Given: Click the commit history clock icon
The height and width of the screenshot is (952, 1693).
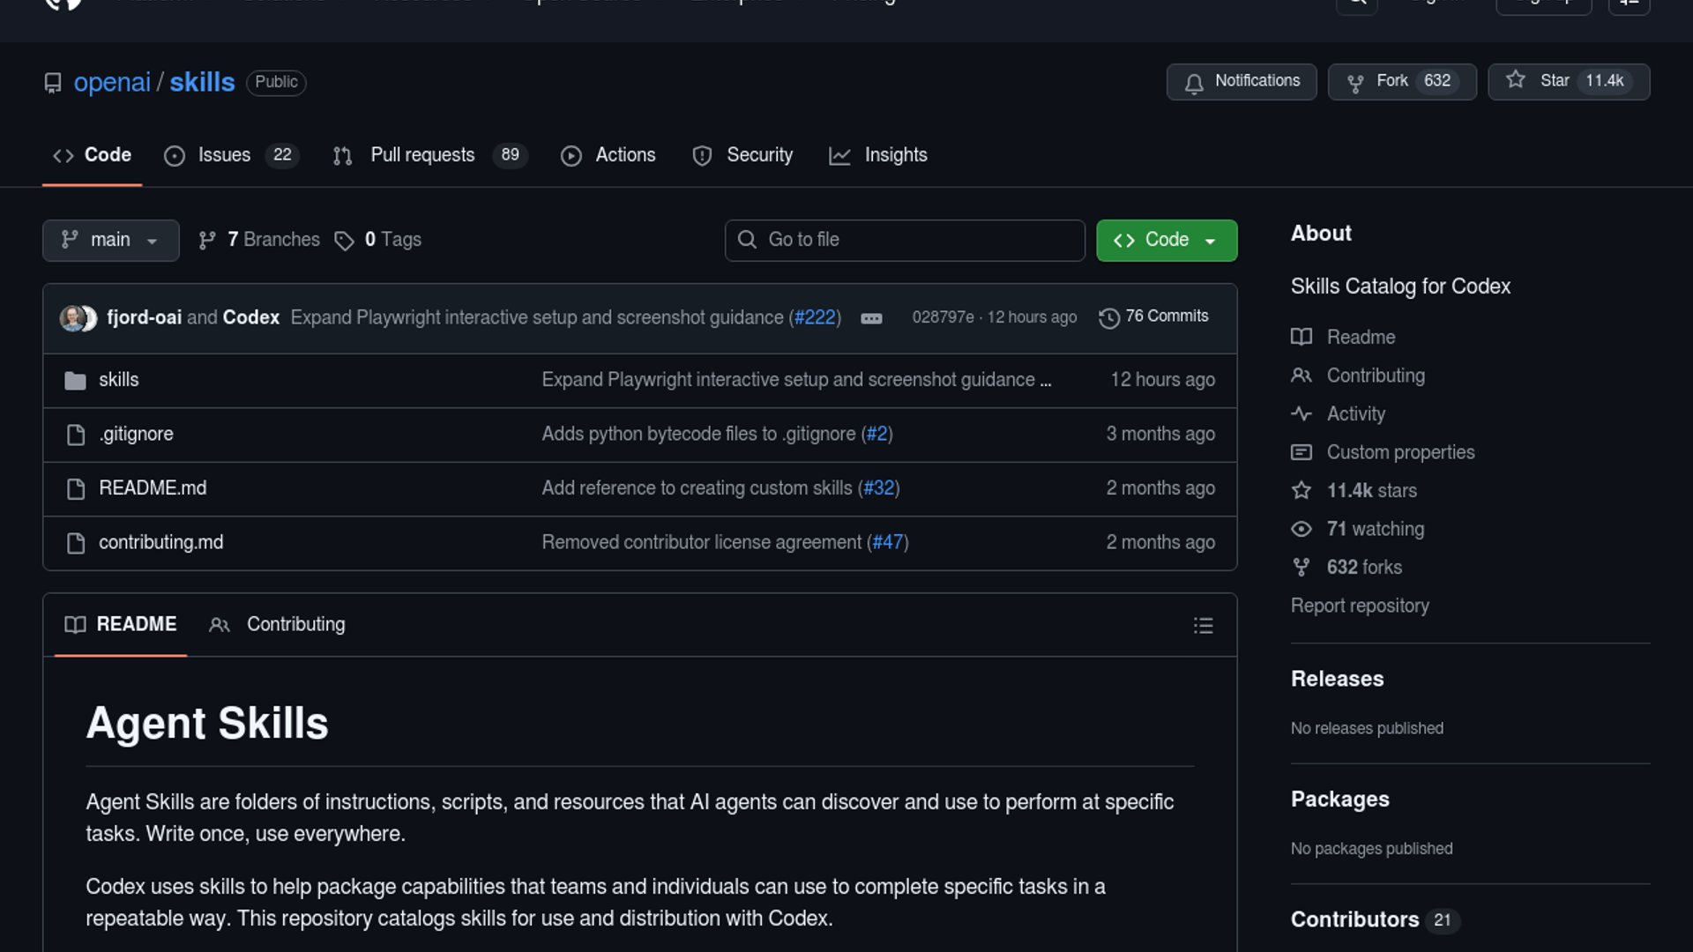Looking at the screenshot, I should (1109, 318).
